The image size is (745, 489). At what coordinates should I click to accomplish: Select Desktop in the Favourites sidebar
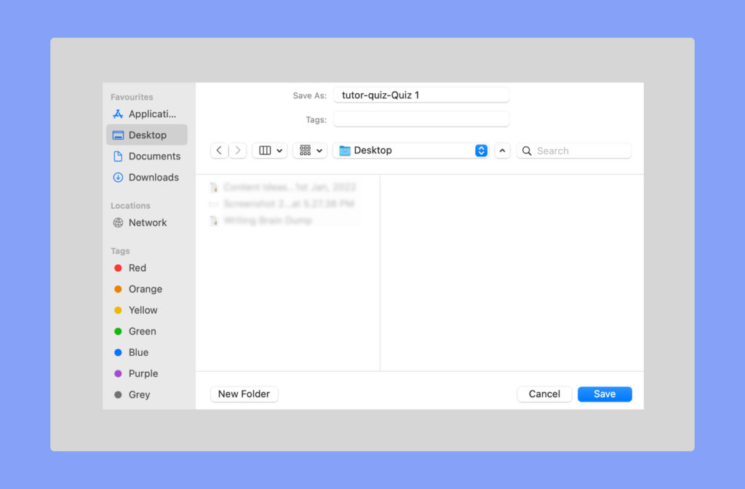point(146,135)
